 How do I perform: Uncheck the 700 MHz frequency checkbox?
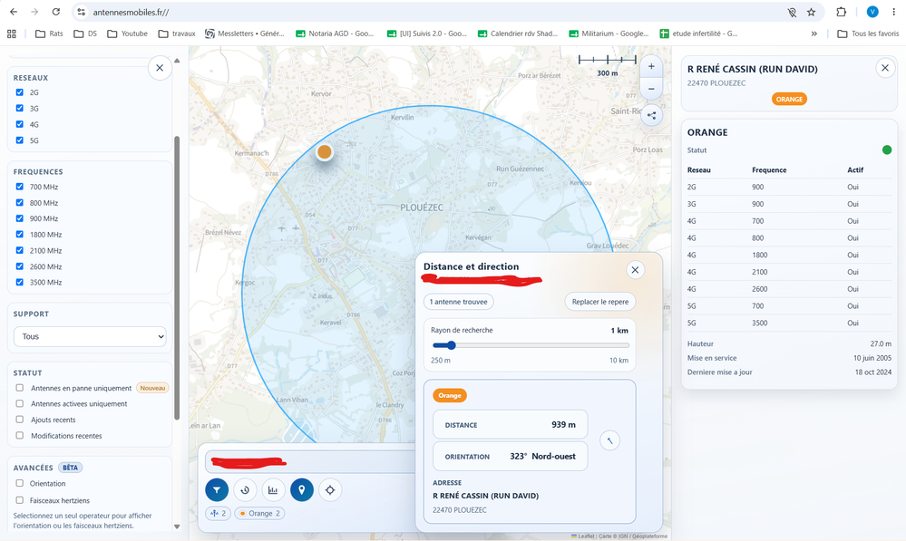(20, 187)
